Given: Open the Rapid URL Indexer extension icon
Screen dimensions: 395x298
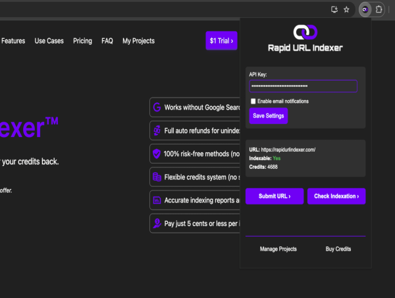Looking at the screenshot, I should [x=365, y=10].
